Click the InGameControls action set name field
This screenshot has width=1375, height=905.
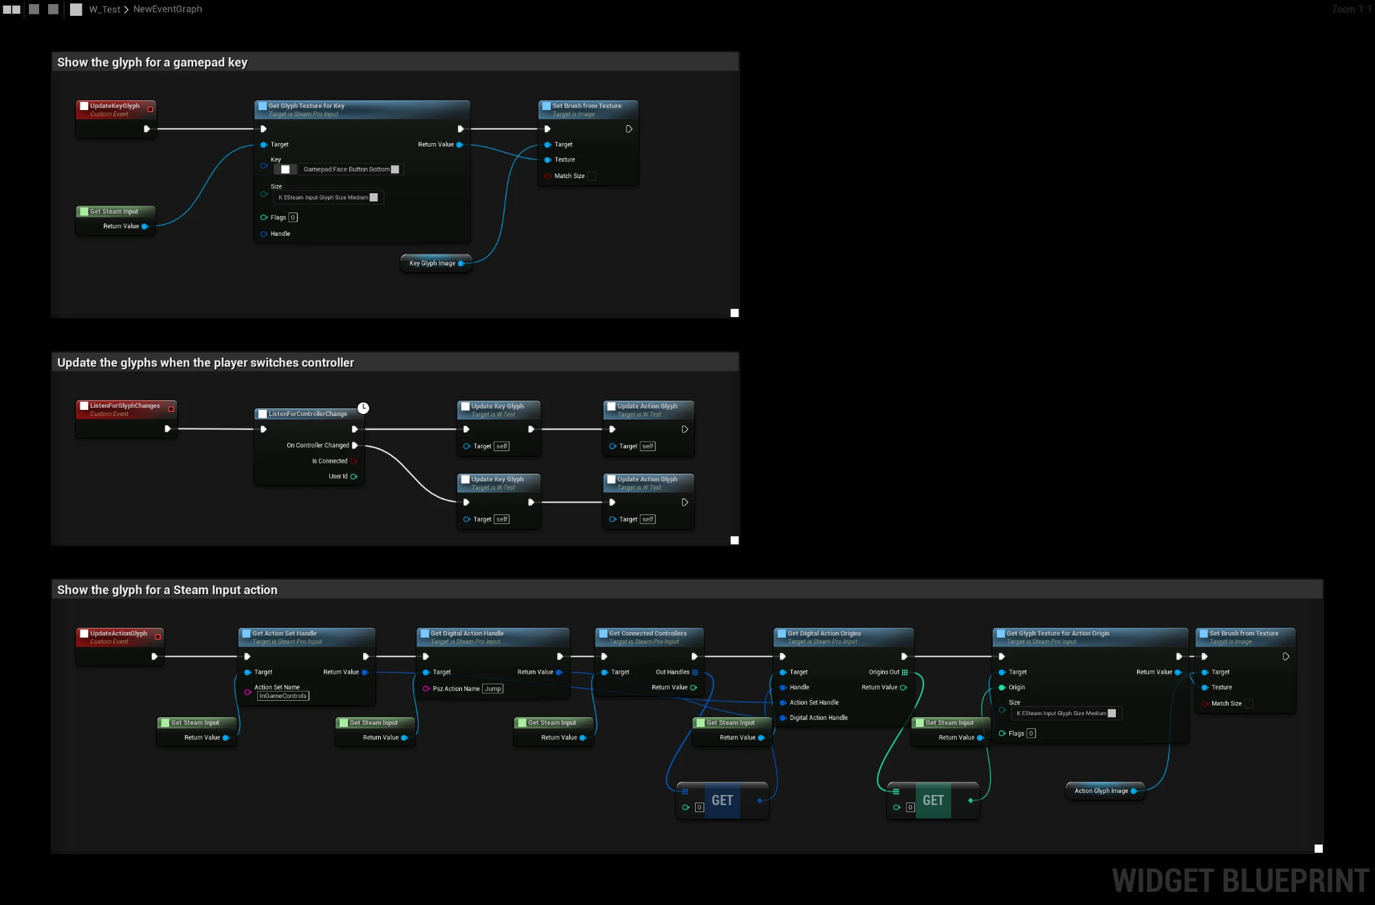283,696
